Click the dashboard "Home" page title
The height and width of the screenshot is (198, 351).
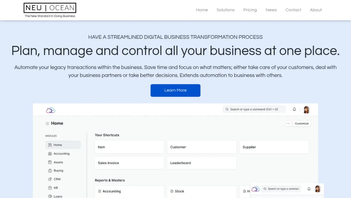tap(57, 123)
